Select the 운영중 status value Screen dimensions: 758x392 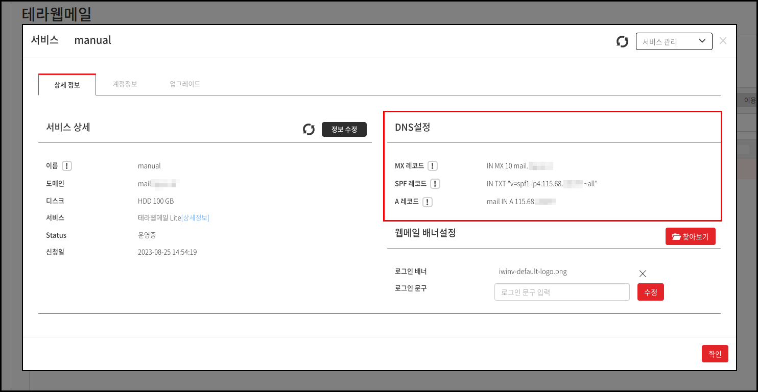point(147,235)
